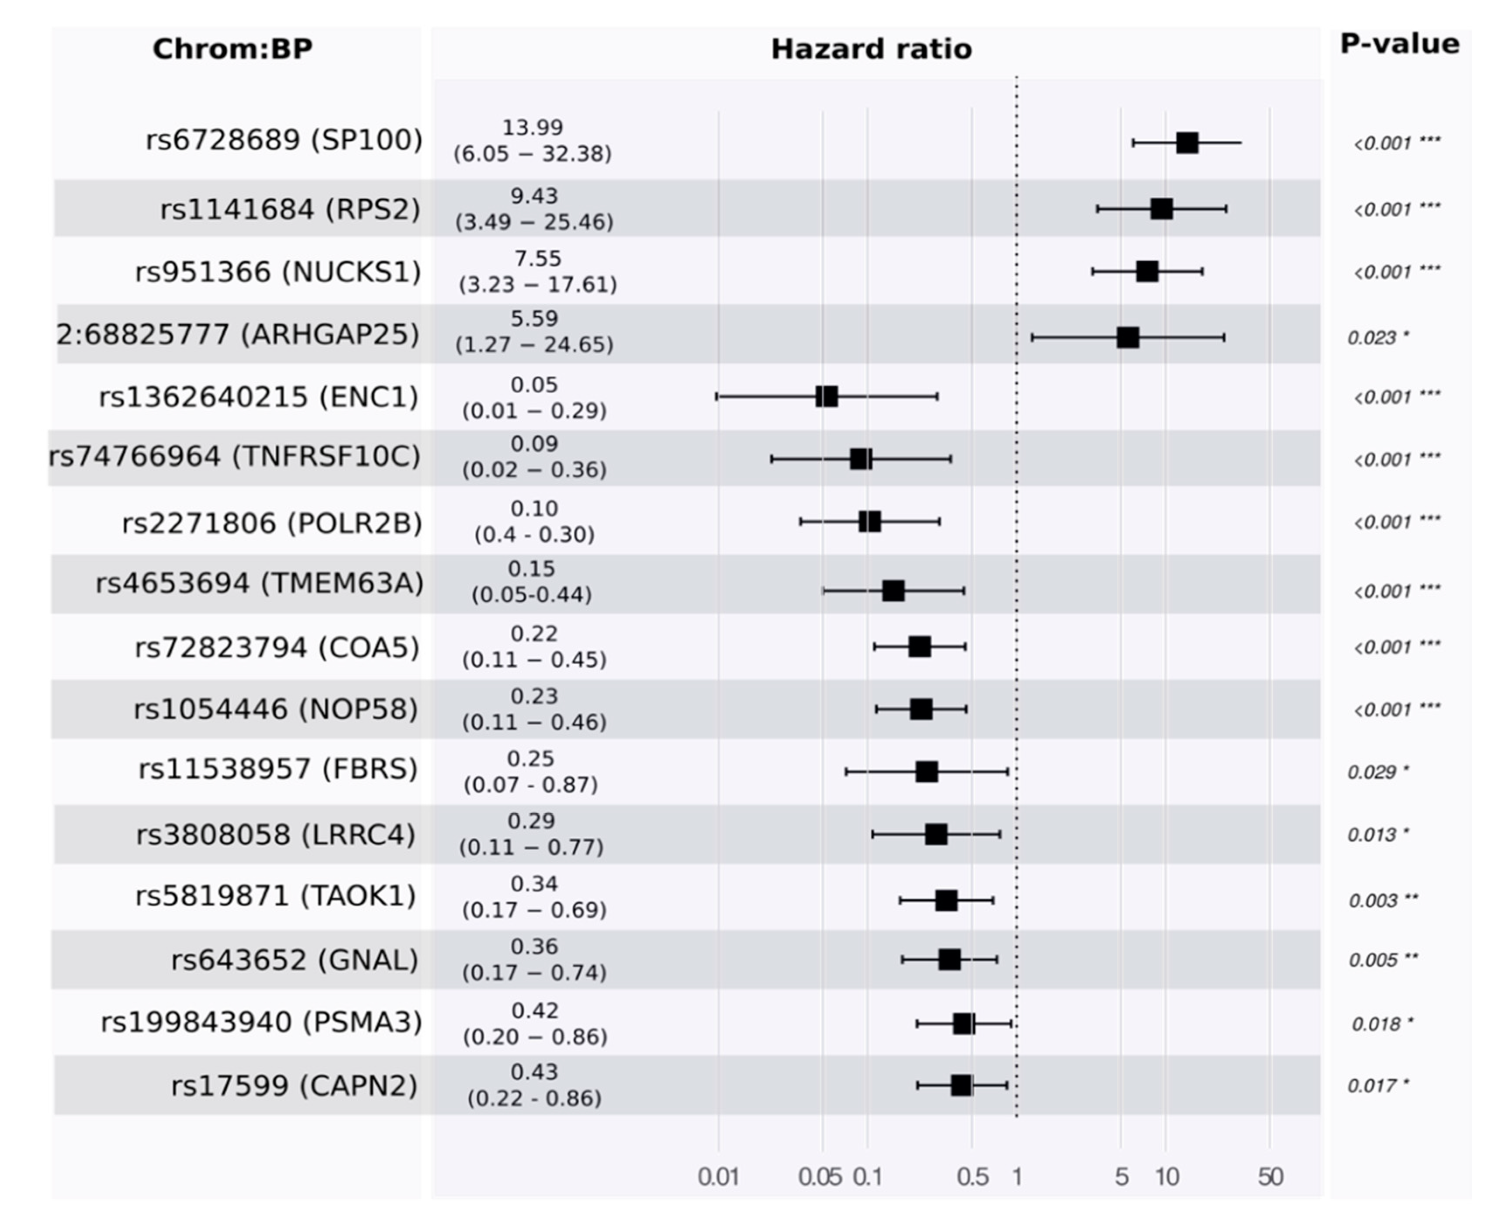Click the black square marker for SP100
Viewport: 1502px width, 1231px height.
1187,142
